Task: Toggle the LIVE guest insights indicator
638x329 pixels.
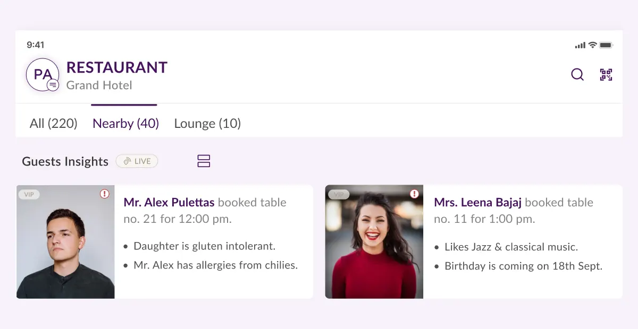Action: [137, 161]
